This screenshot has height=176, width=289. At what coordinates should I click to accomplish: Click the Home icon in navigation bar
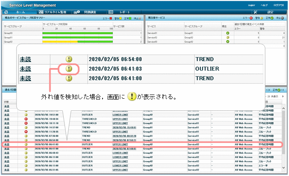coord(5,12)
